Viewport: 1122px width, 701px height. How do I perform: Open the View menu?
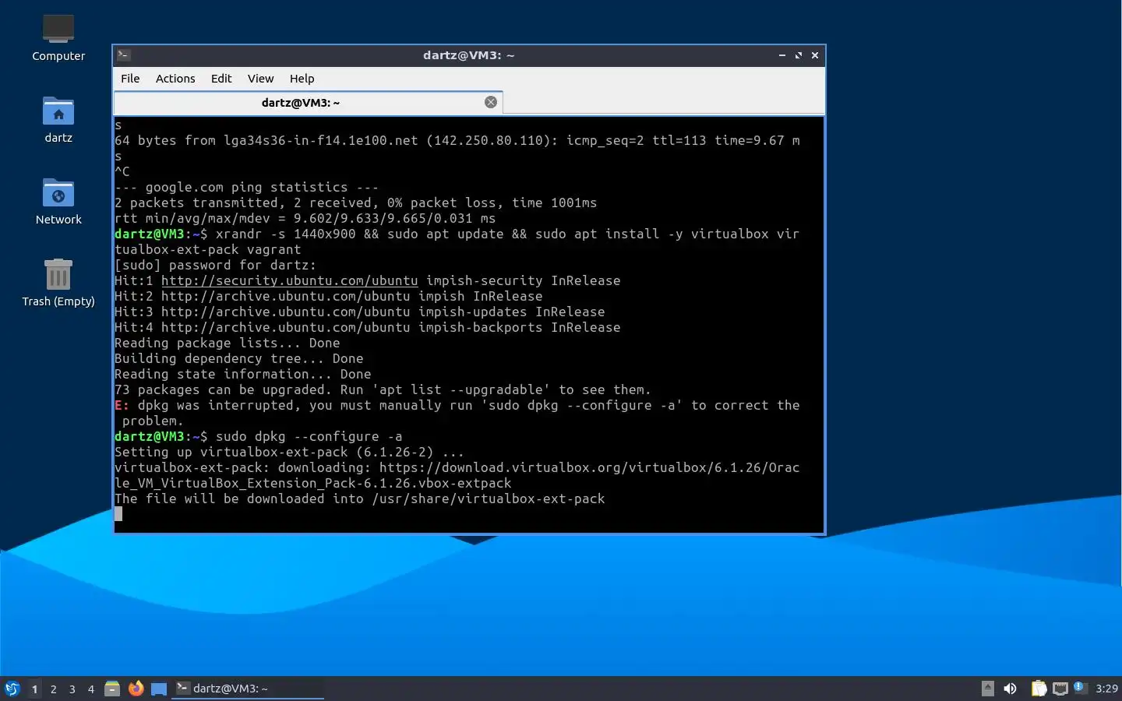(x=260, y=79)
